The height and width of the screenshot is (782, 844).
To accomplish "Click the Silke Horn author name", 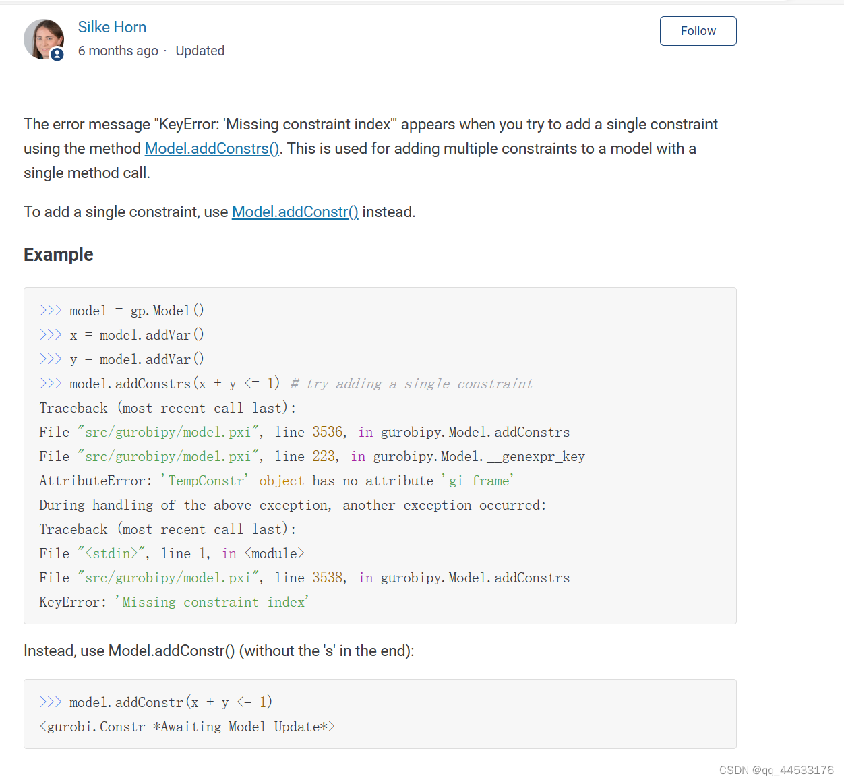I will coord(112,27).
